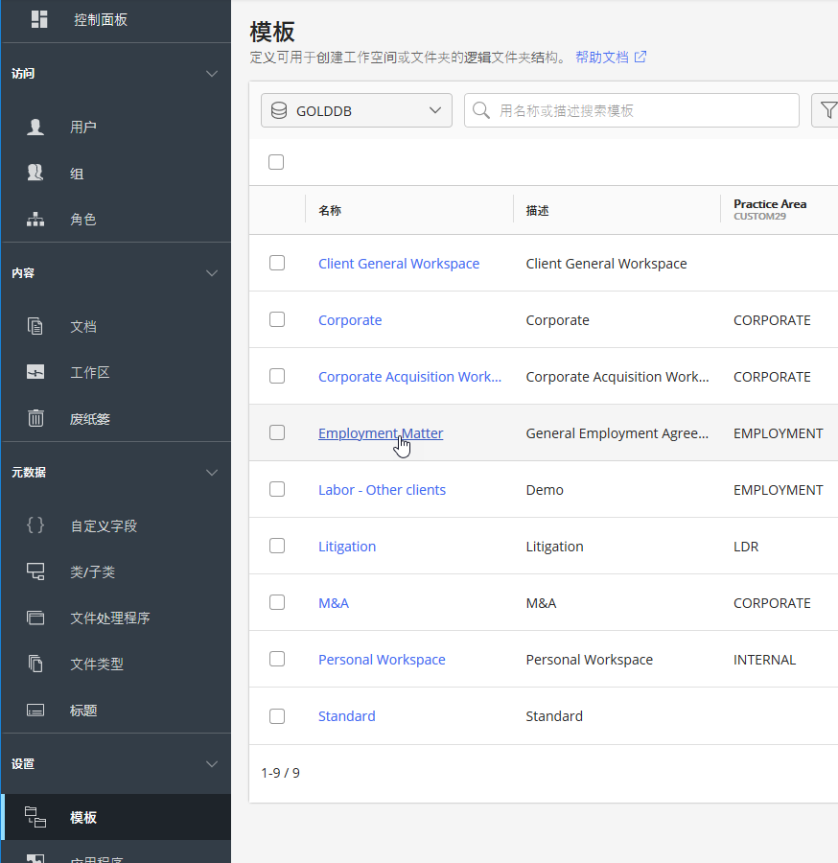This screenshot has height=863, width=838.
Task: Click the filter funnel icon beside search
Action: click(826, 110)
